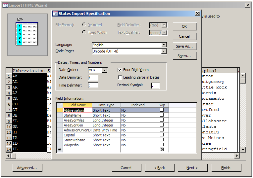This screenshot has width=253, height=178.
Task: Select the AreaSqrMiles field name cell
Action: 77,120
